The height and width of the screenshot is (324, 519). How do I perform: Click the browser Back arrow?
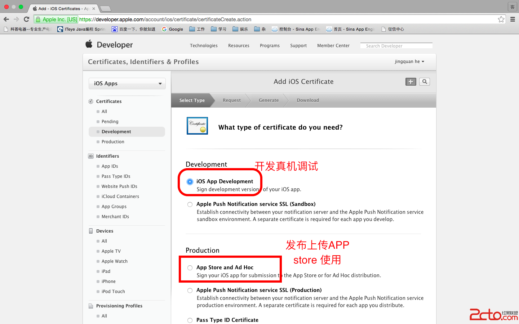6,19
